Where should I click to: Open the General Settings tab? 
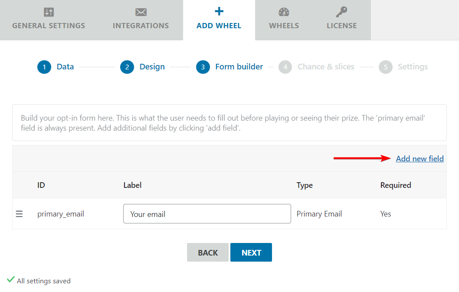coord(49,20)
